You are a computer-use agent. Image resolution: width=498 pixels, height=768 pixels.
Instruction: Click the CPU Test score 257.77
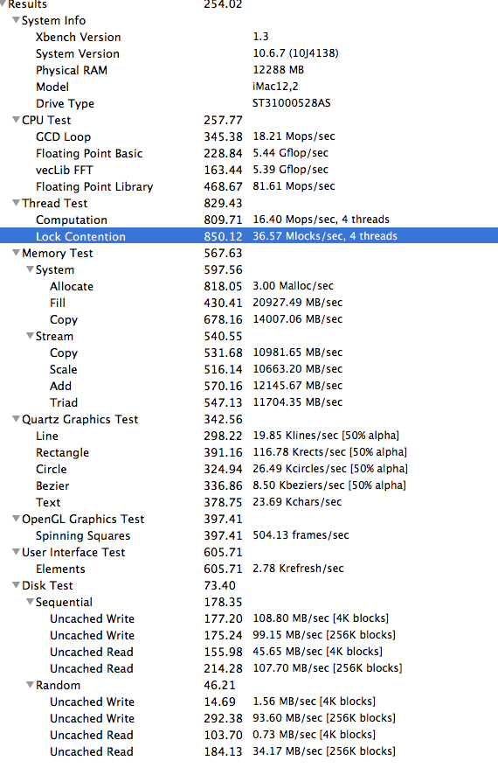coord(223,120)
